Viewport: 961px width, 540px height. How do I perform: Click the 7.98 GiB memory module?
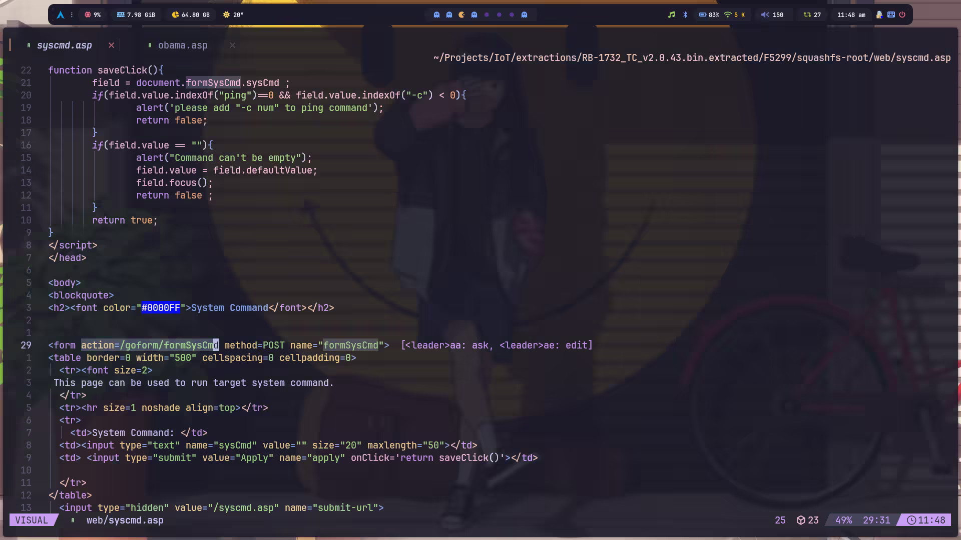[136, 15]
